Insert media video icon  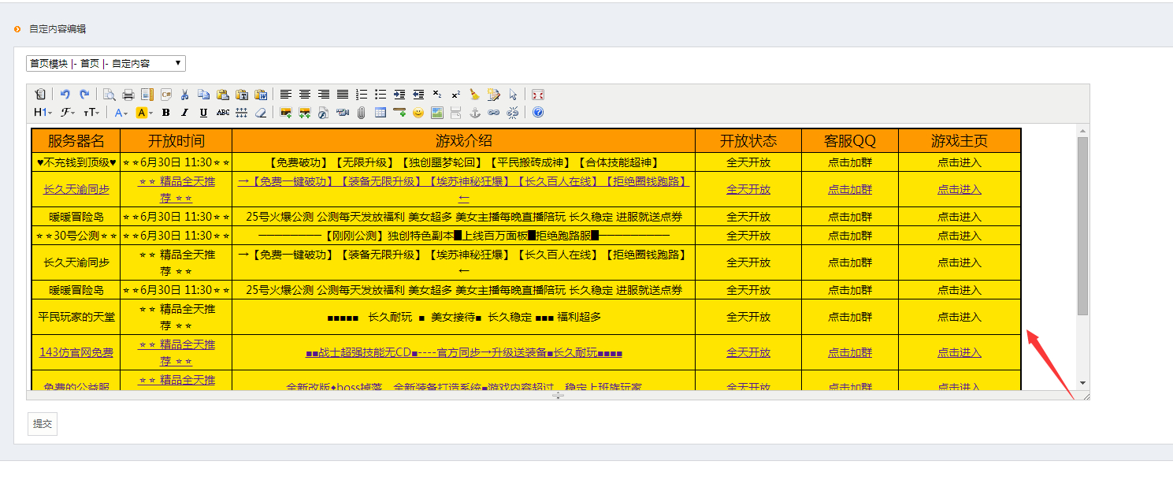[x=343, y=113]
